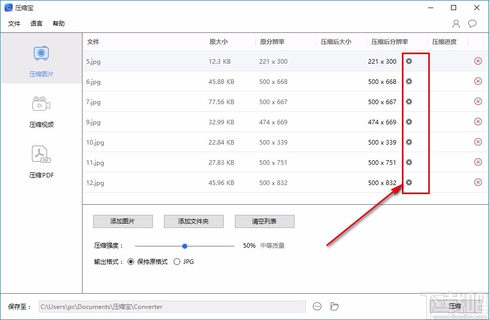This screenshot has width=489, height=320.
Task: Select JPG as the output format
Action: click(177, 262)
